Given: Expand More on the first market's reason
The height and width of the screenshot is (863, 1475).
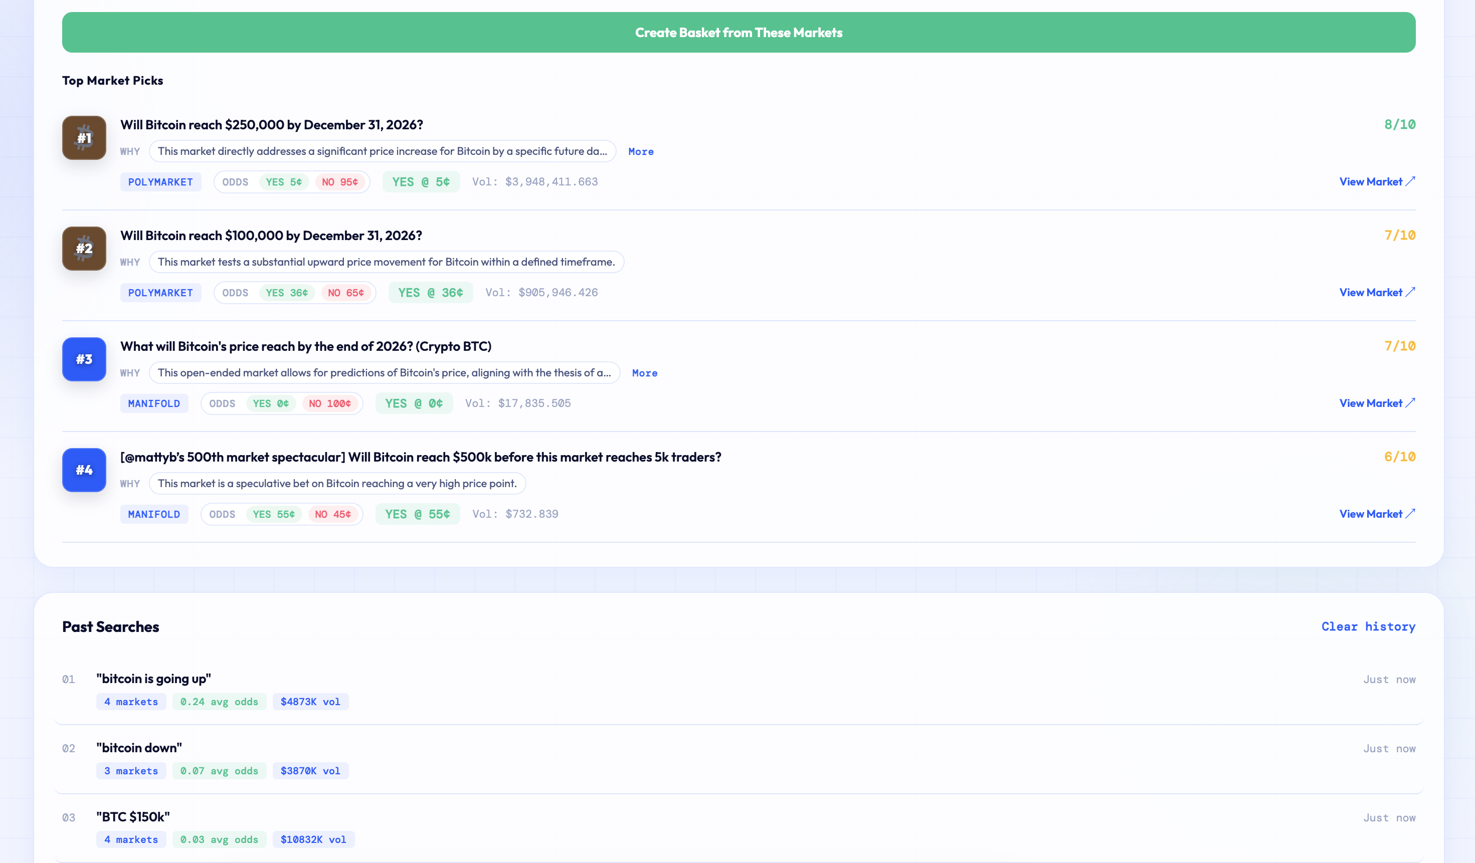Looking at the screenshot, I should coord(640,151).
